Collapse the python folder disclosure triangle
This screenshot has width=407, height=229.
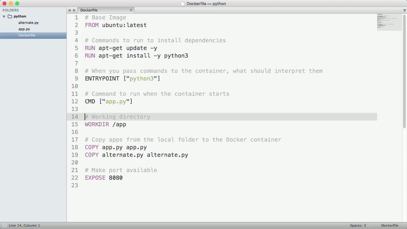click(x=4, y=17)
